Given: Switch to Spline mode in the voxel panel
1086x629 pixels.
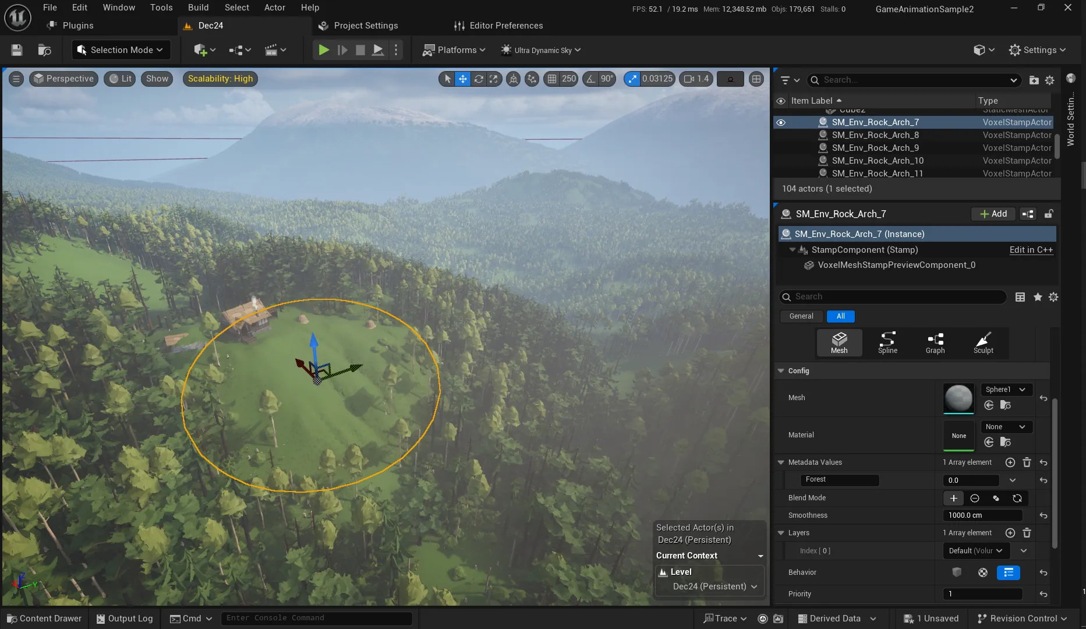Looking at the screenshot, I should 887,343.
